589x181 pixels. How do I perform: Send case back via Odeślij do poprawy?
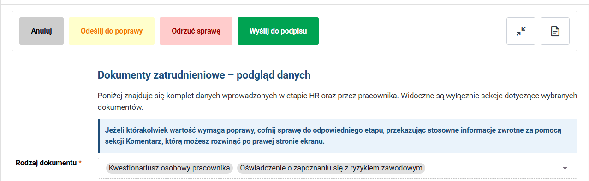[112, 31]
